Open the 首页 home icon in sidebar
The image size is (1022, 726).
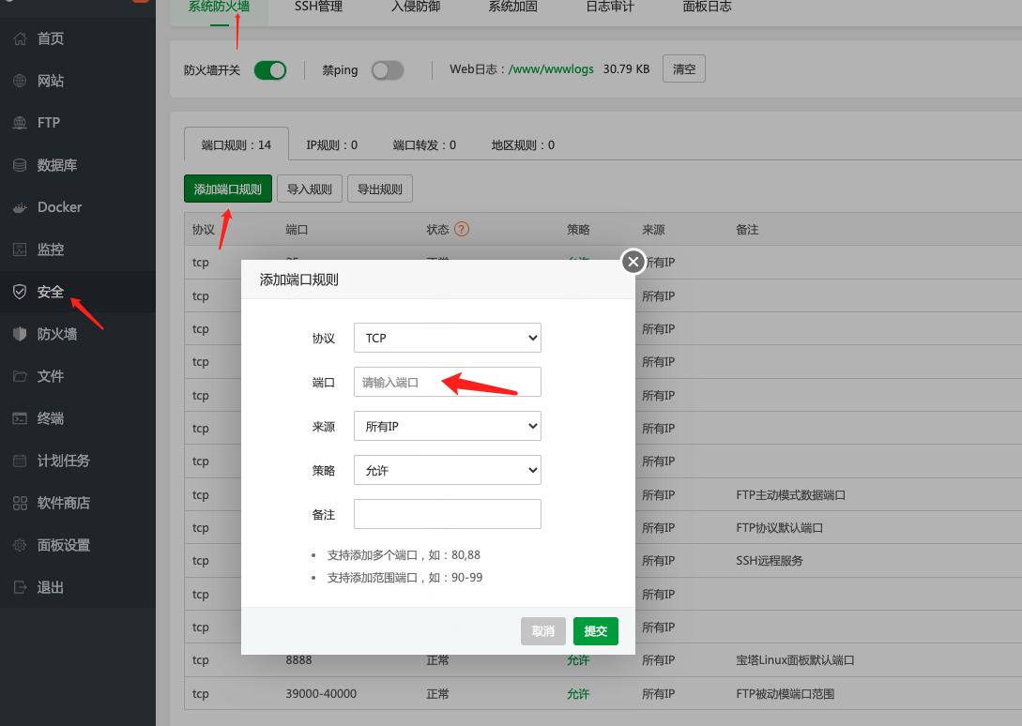click(x=21, y=39)
